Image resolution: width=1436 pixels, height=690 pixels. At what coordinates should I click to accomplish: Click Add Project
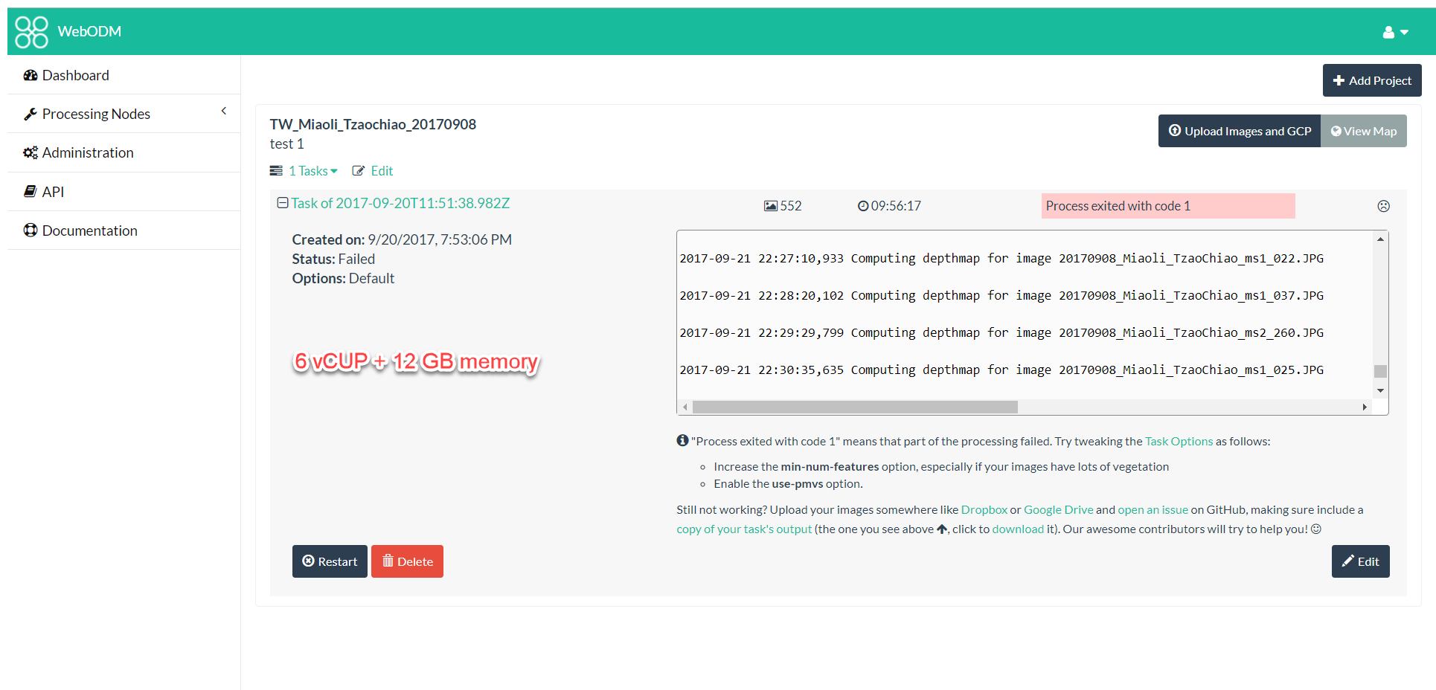(x=1371, y=80)
